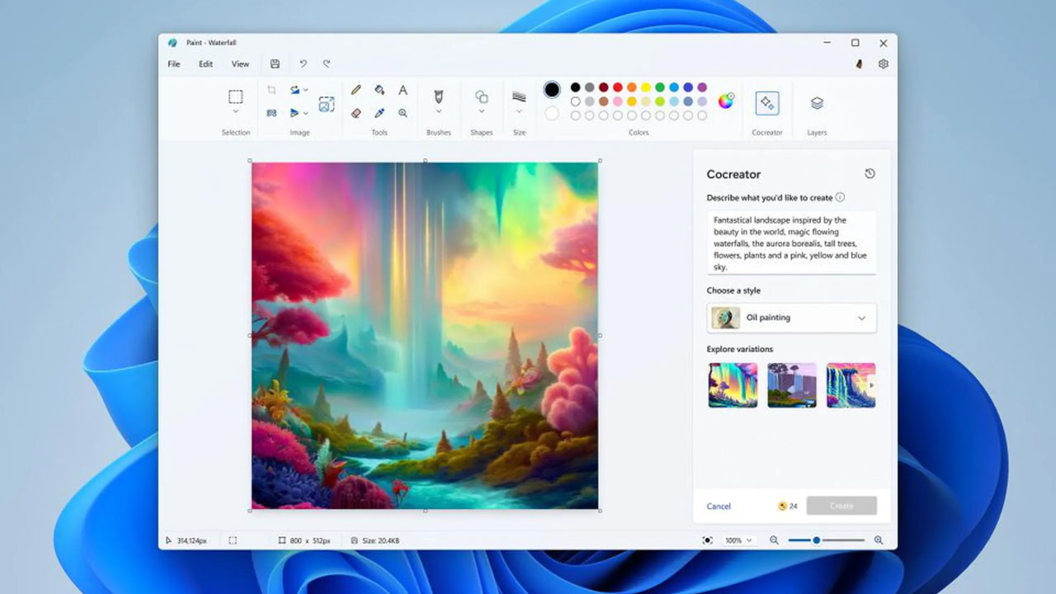The height and width of the screenshot is (594, 1056).
Task: Open the File menu
Action: pyautogui.click(x=174, y=64)
